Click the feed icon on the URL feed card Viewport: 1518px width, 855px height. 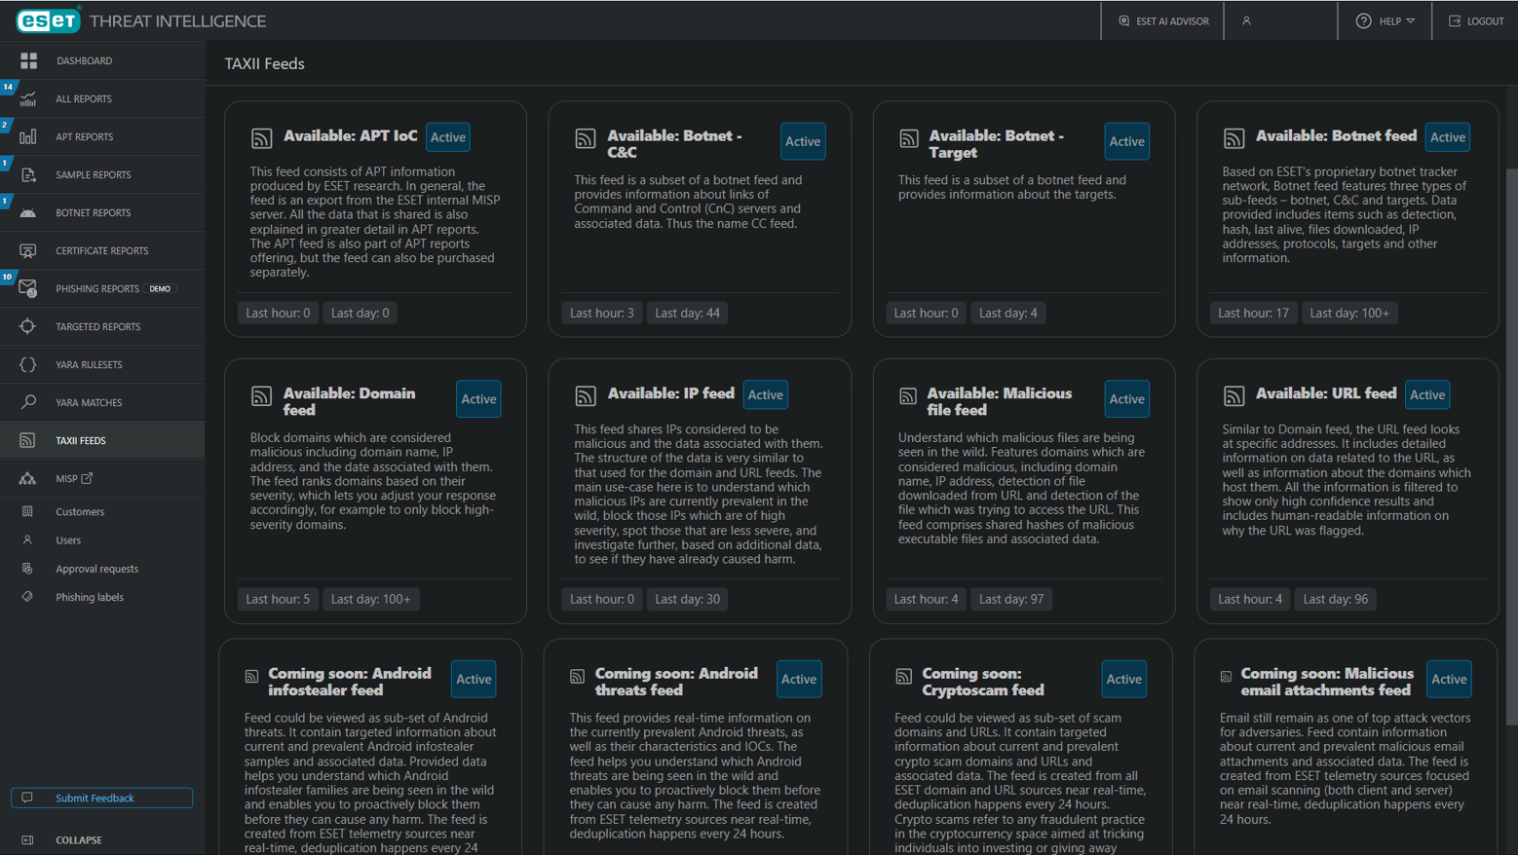click(x=1233, y=395)
